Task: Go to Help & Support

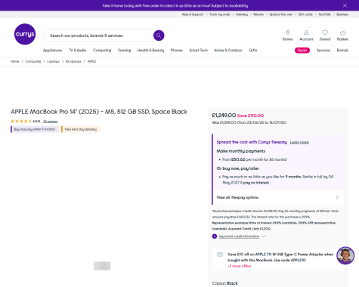Action: [193, 14]
